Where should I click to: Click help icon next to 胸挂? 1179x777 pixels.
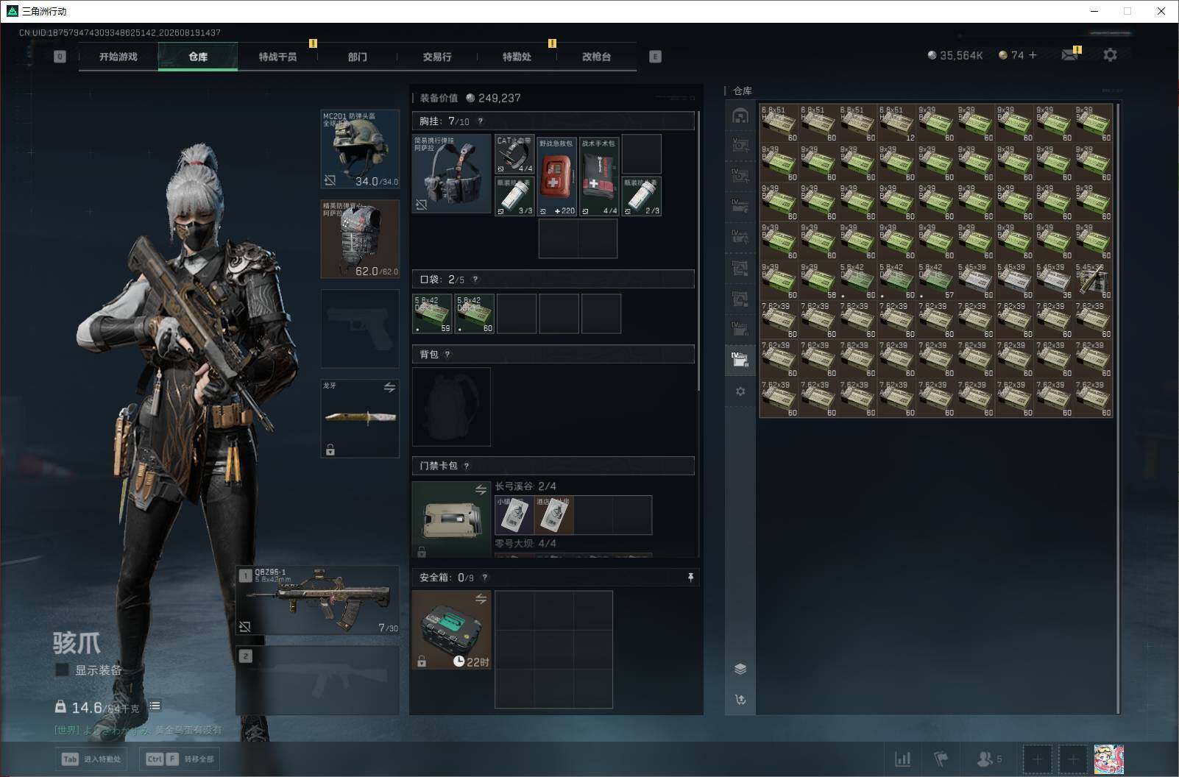coord(481,121)
